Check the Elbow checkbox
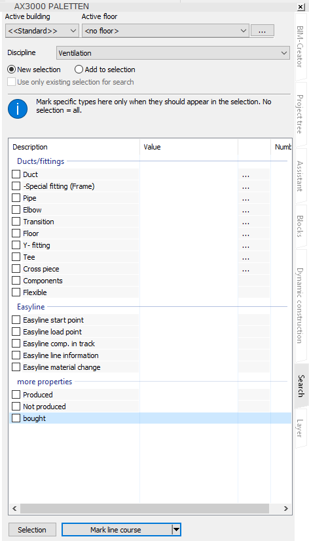Viewport: 309px width, 541px height. (16, 210)
